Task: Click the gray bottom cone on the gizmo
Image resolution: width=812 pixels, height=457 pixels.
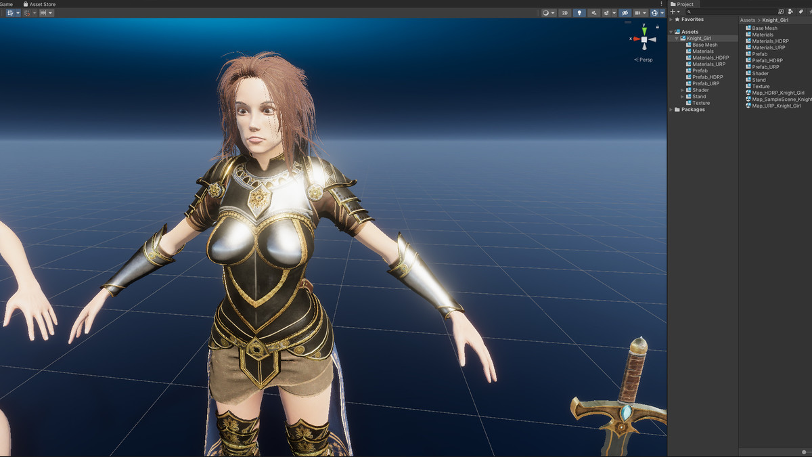Action: [644, 47]
